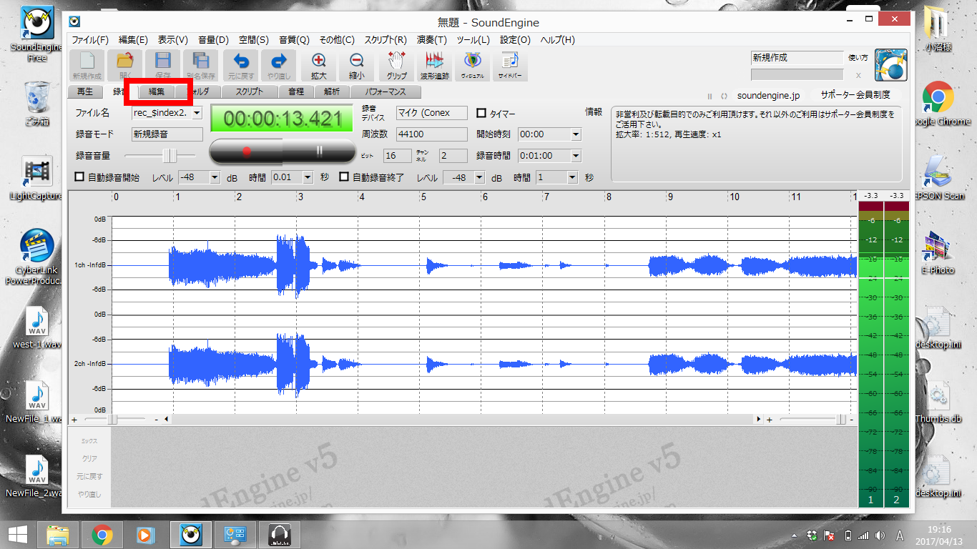Click the waveform scroll right arrow
Image resolution: width=977 pixels, height=549 pixels.
pos(759,420)
